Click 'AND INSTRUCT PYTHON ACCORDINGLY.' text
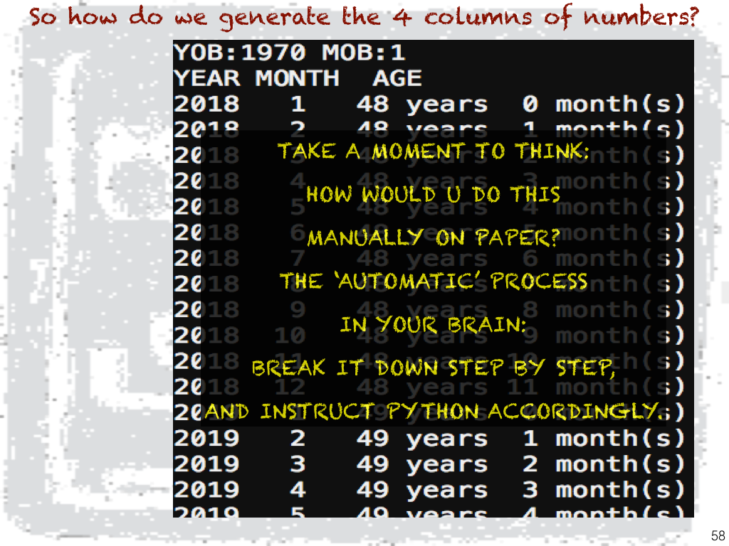This screenshot has width=729, height=546. click(433, 412)
